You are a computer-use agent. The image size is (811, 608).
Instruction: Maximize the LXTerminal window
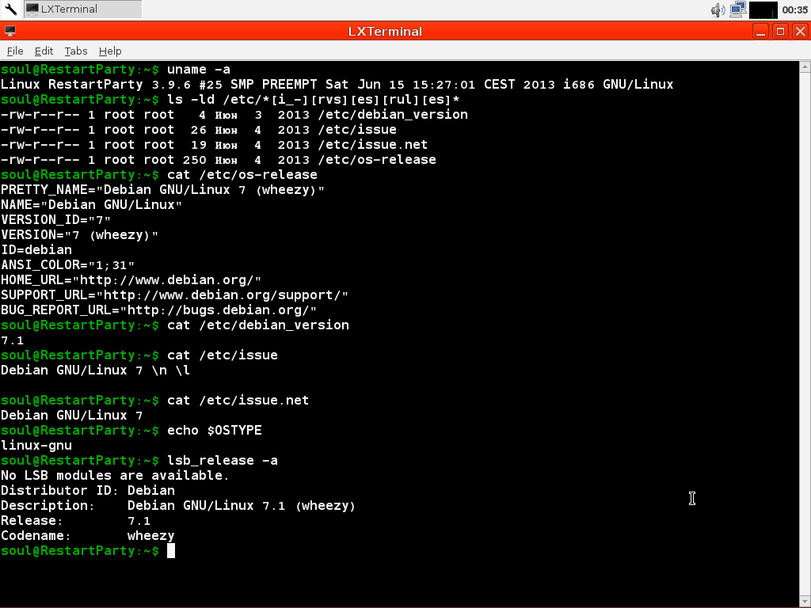coord(780,32)
